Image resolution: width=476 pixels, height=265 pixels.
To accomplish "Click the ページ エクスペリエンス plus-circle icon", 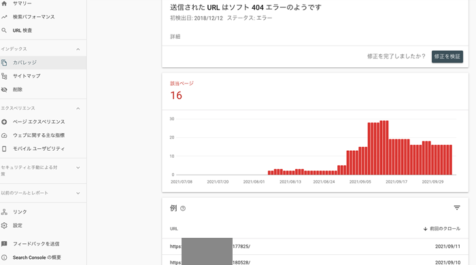I will click(4, 122).
